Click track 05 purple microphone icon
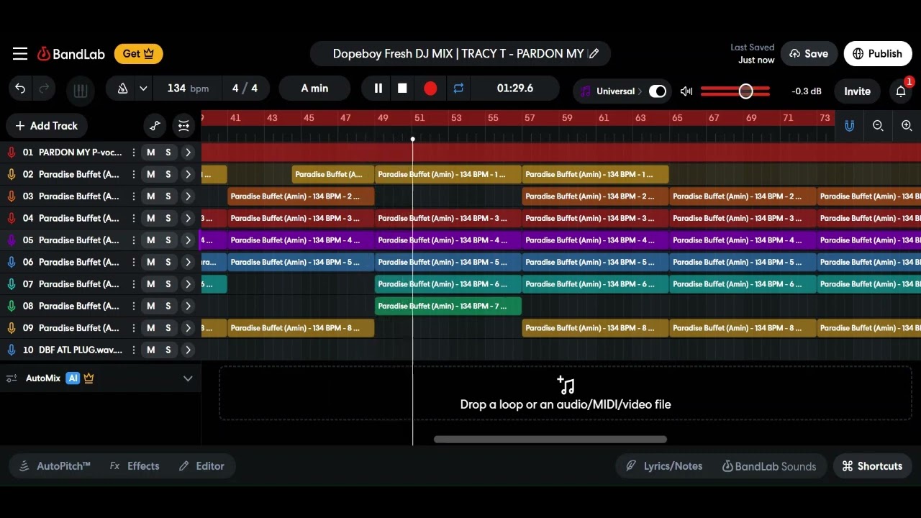 pyautogui.click(x=12, y=240)
